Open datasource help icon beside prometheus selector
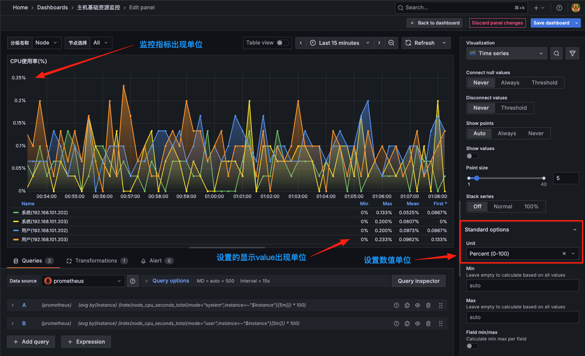The image size is (585, 356). 133,281
